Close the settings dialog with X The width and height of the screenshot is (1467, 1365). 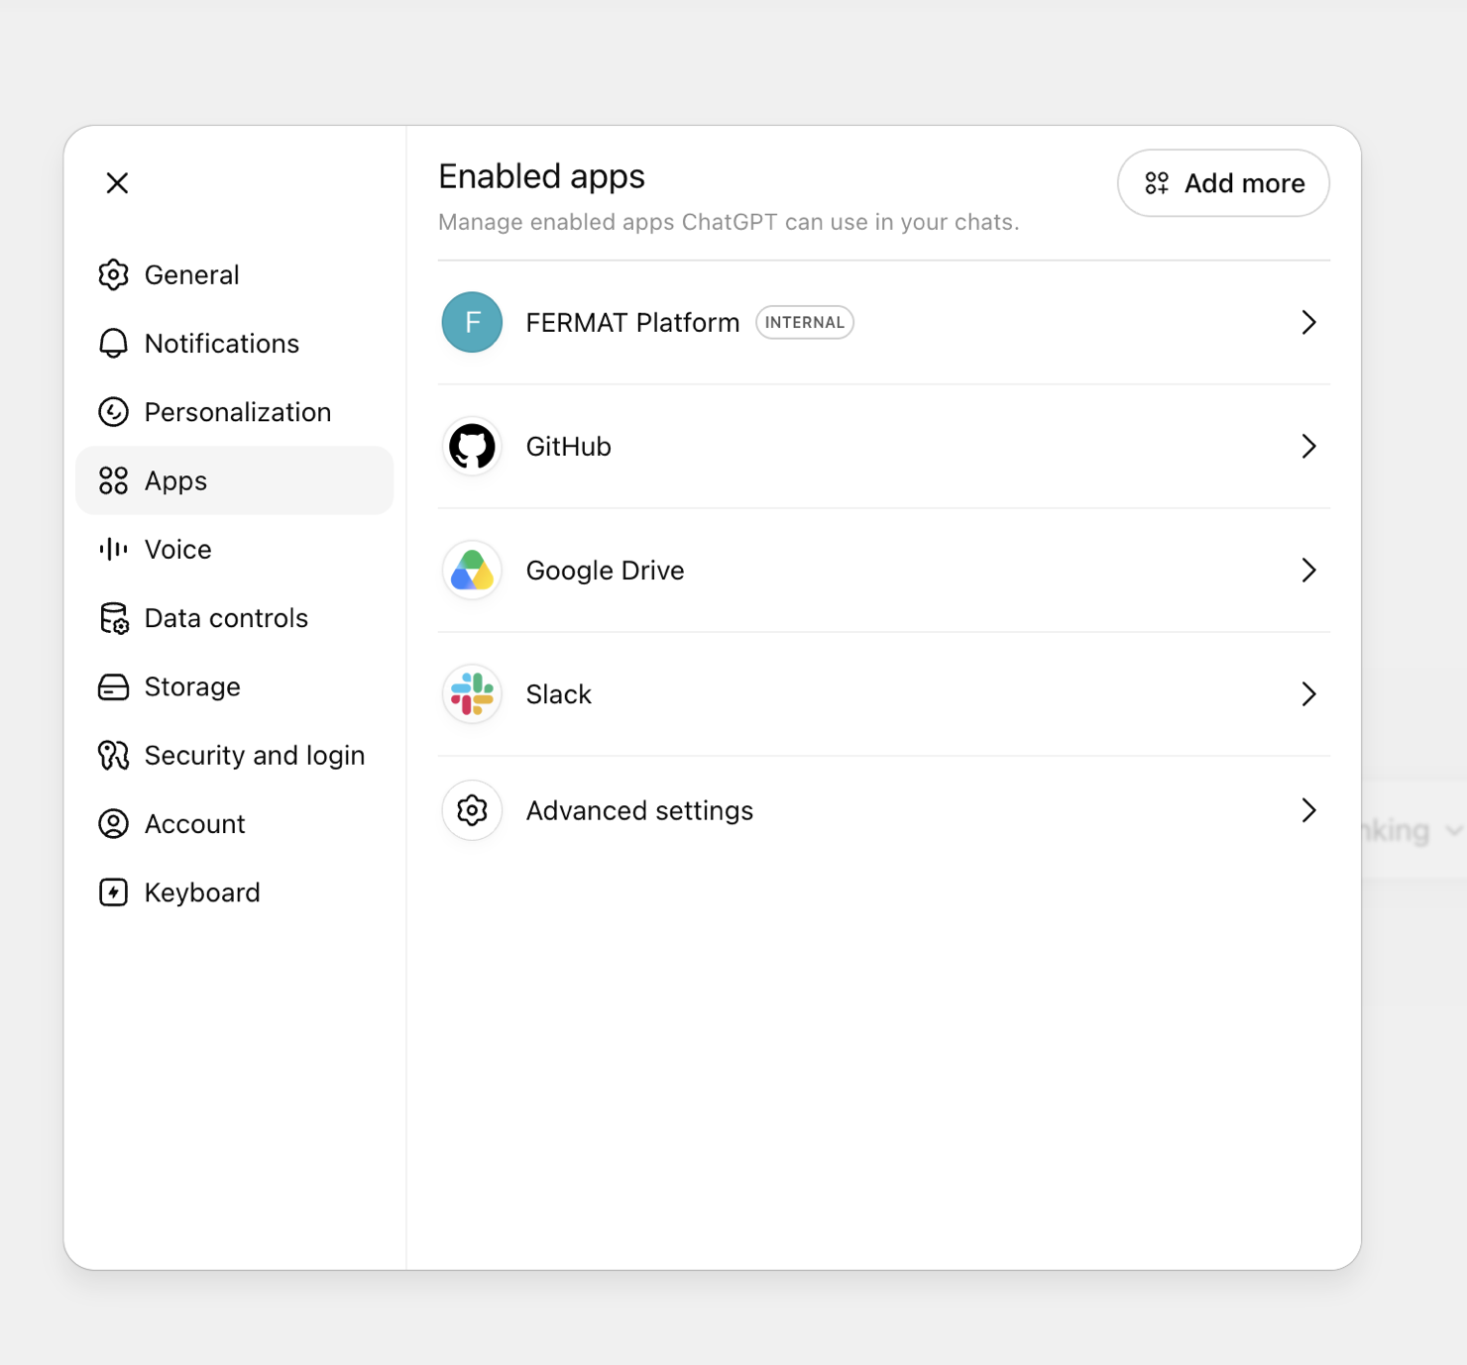point(117,183)
